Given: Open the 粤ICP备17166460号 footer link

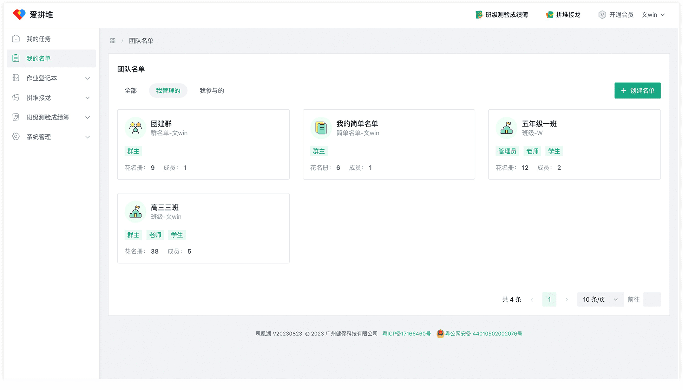Looking at the screenshot, I should pyautogui.click(x=406, y=334).
